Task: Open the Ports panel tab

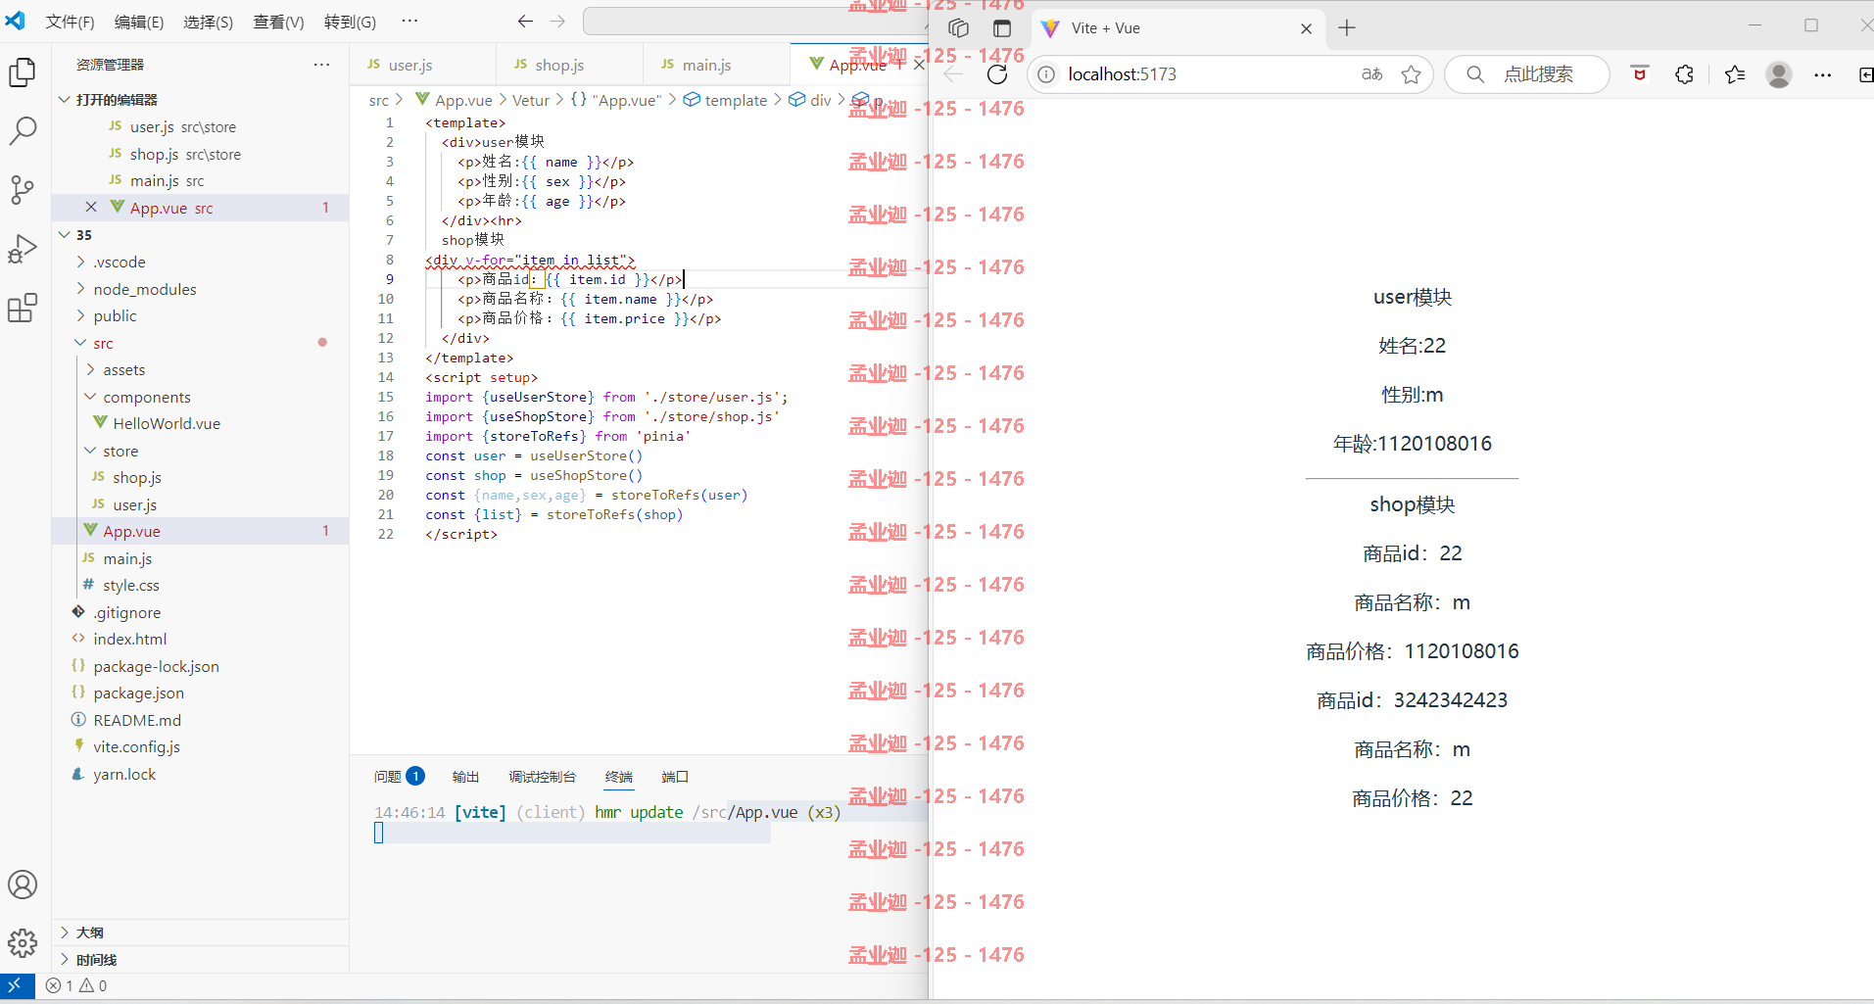Action: [675, 777]
